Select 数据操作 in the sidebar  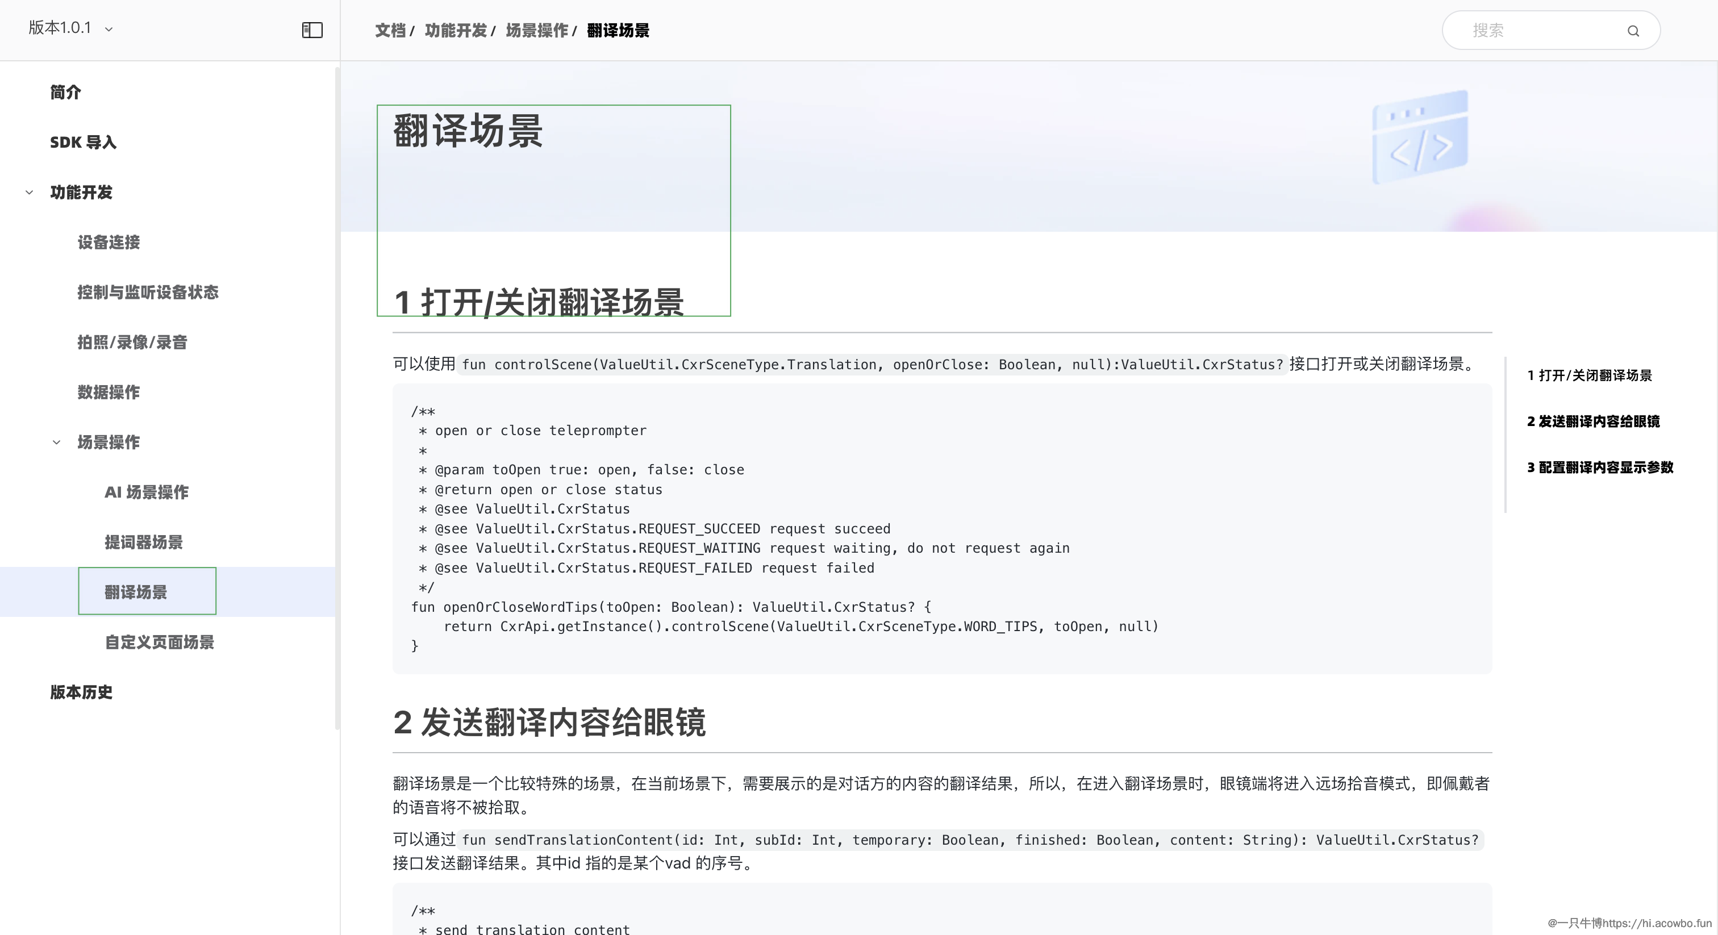109,392
